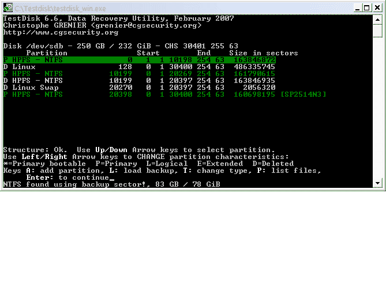Select the HPFS - NTFS row labeled [SP2514N3]
Image resolution: width=386 pixels, height=295 pixels.
coord(164,94)
